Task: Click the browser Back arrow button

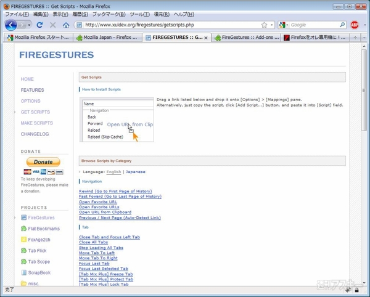Action: pos(10,25)
